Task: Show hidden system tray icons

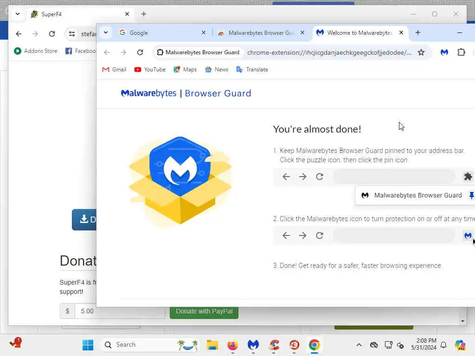Action: tap(359, 345)
